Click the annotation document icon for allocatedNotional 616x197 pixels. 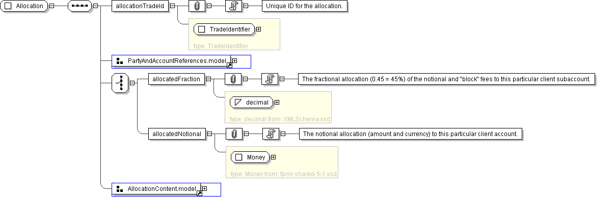(x=270, y=134)
